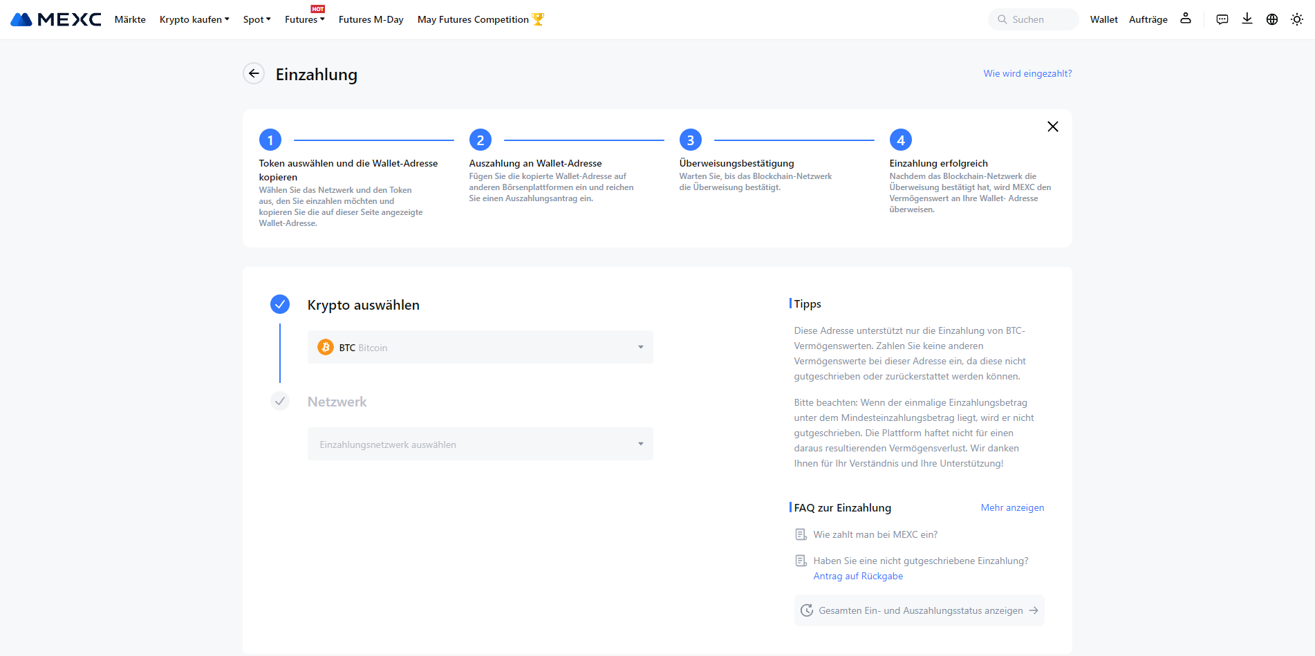1315x656 pixels.
Task: Close the deposit steps guide
Action: [x=1053, y=126]
